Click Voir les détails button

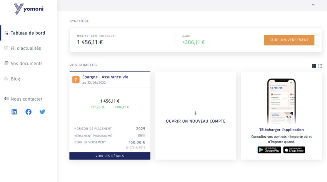tap(110, 156)
